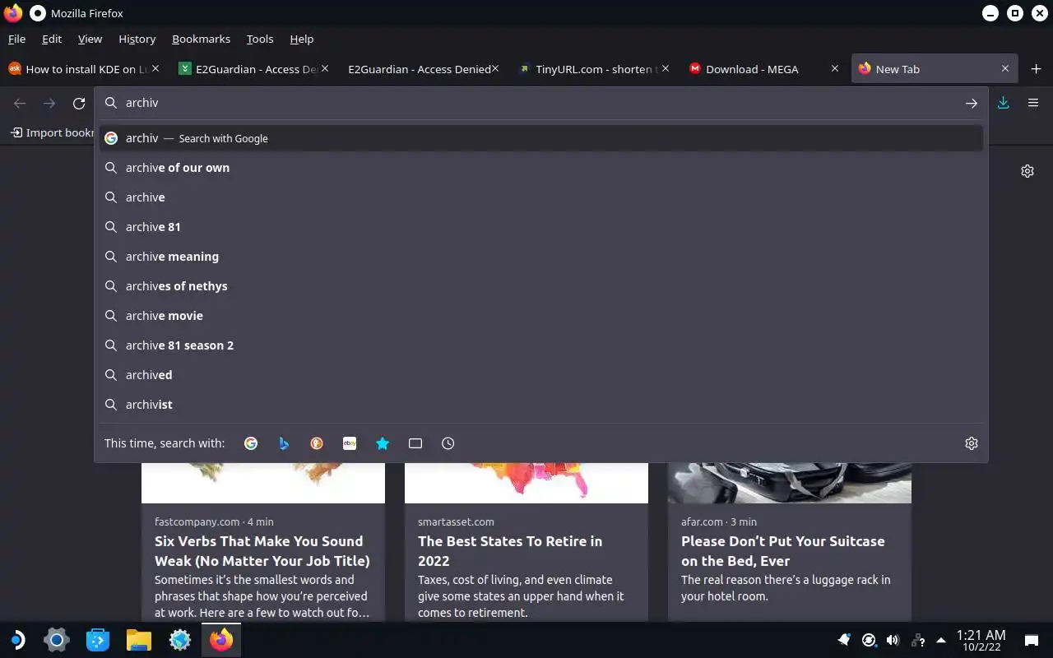Open the Bookmarks menu
The height and width of the screenshot is (658, 1053).
201,39
